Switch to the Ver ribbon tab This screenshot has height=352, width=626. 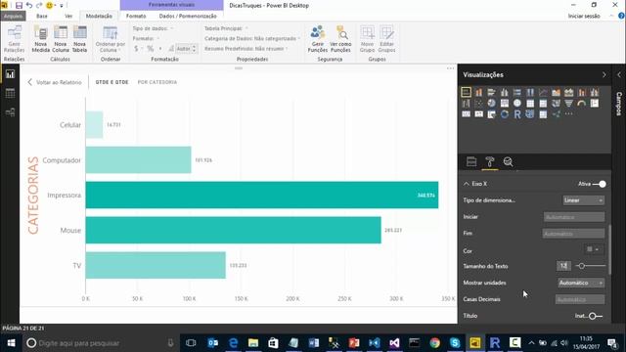68,16
